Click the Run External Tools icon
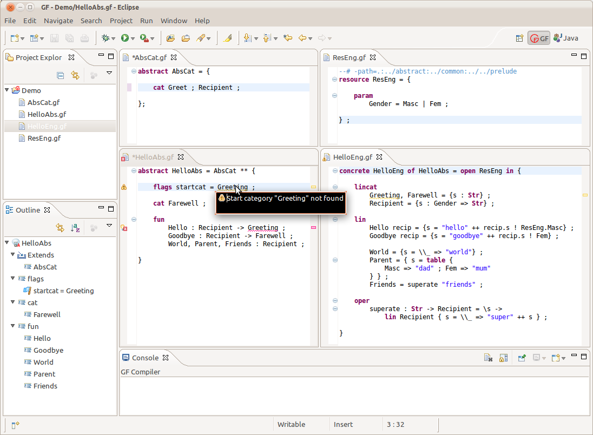The width and height of the screenshot is (593, 435). coord(144,38)
